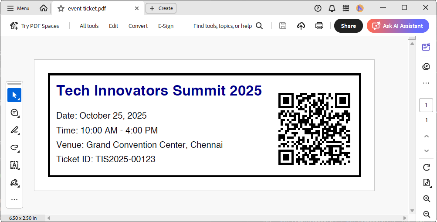Open All tools
The width and height of the screenshot is (437, 222).
click(89, 26)
